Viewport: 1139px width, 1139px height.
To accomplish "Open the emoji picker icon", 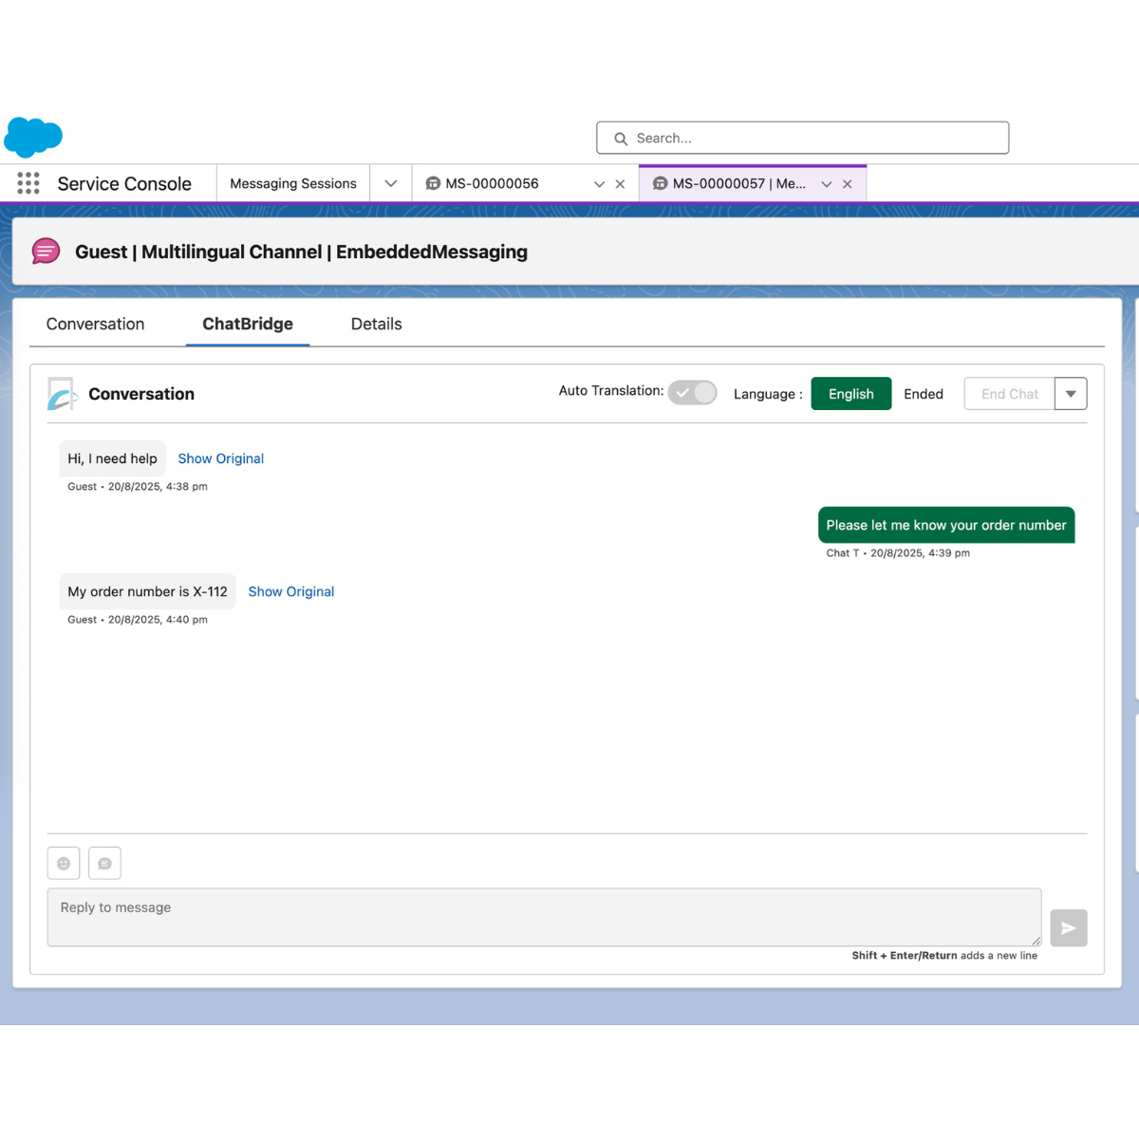I will coord(64,864).
